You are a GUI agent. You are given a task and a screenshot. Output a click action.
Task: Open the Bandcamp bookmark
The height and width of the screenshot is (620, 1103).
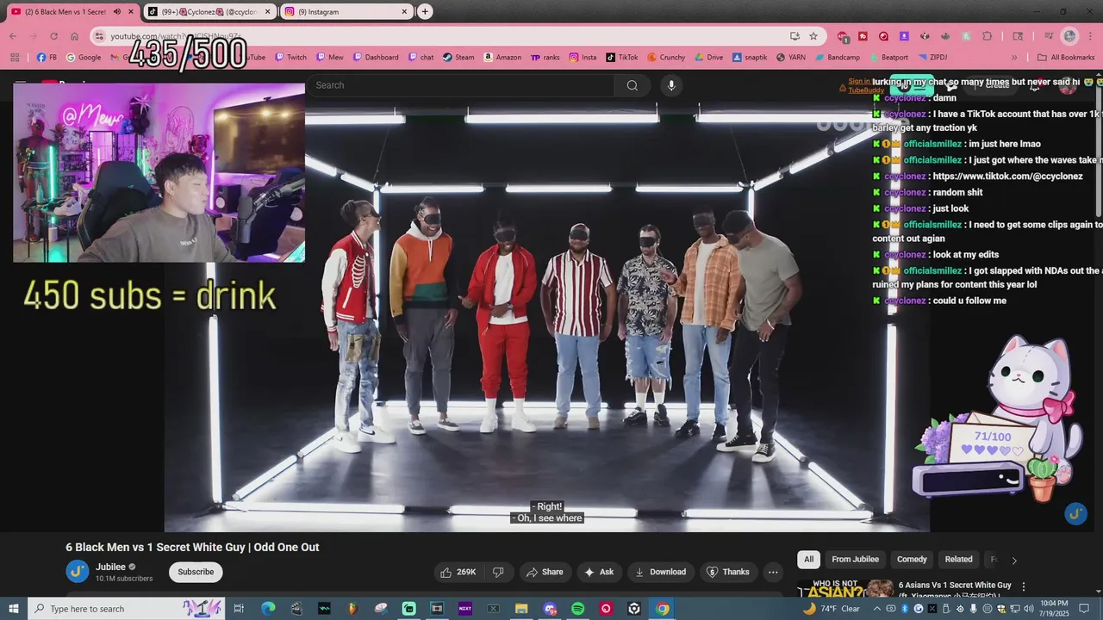(836, 58)
